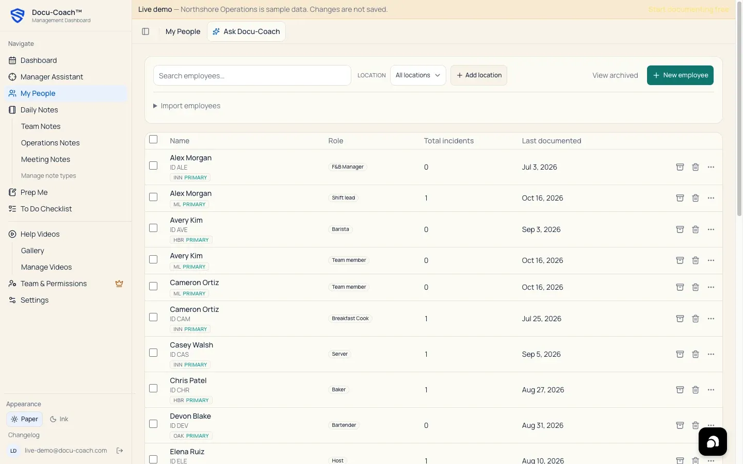Click the crown icon next to Team & Permissions
The height and width of the screenshot is (464, 743).
point(119,284)
